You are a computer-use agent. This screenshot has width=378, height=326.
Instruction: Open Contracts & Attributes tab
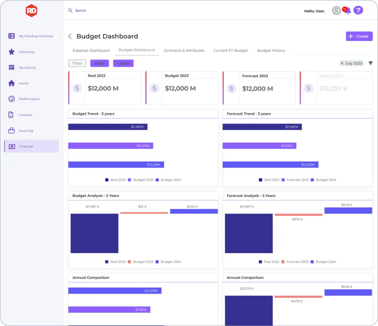pos(184,51)
